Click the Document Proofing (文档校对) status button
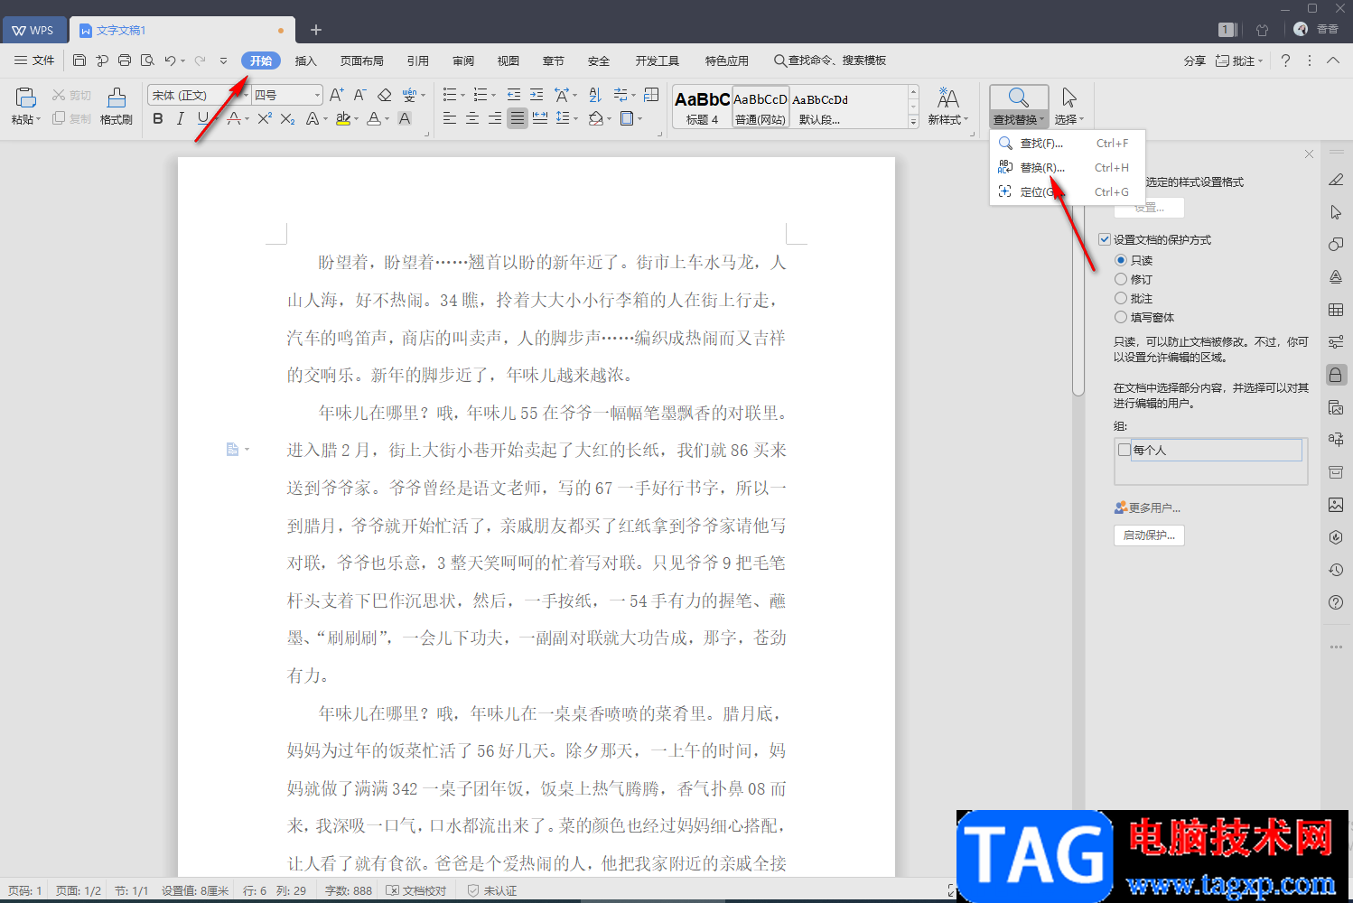 tap(416, 890)
